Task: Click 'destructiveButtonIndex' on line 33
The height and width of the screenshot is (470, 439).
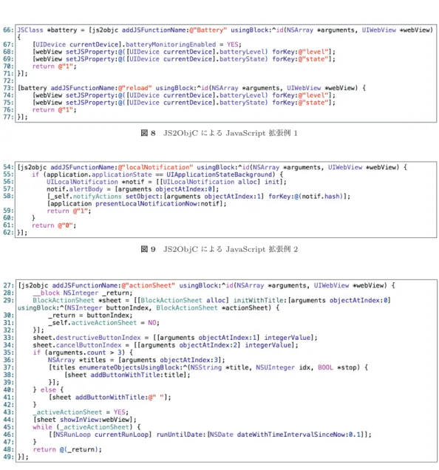Action: click(x=98, y=338)
